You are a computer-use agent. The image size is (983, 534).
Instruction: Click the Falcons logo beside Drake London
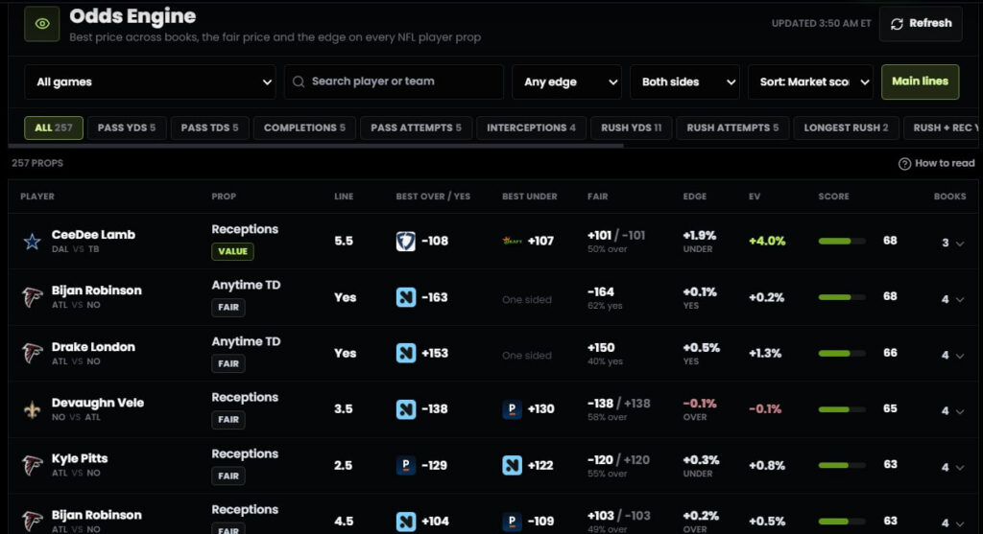[x=32, y=353]
